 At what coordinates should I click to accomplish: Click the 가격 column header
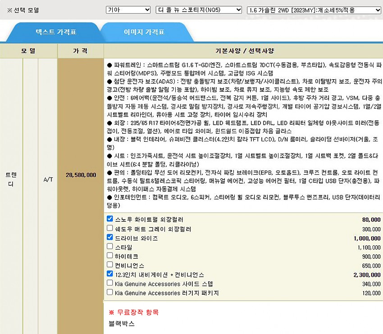point(81,50)
